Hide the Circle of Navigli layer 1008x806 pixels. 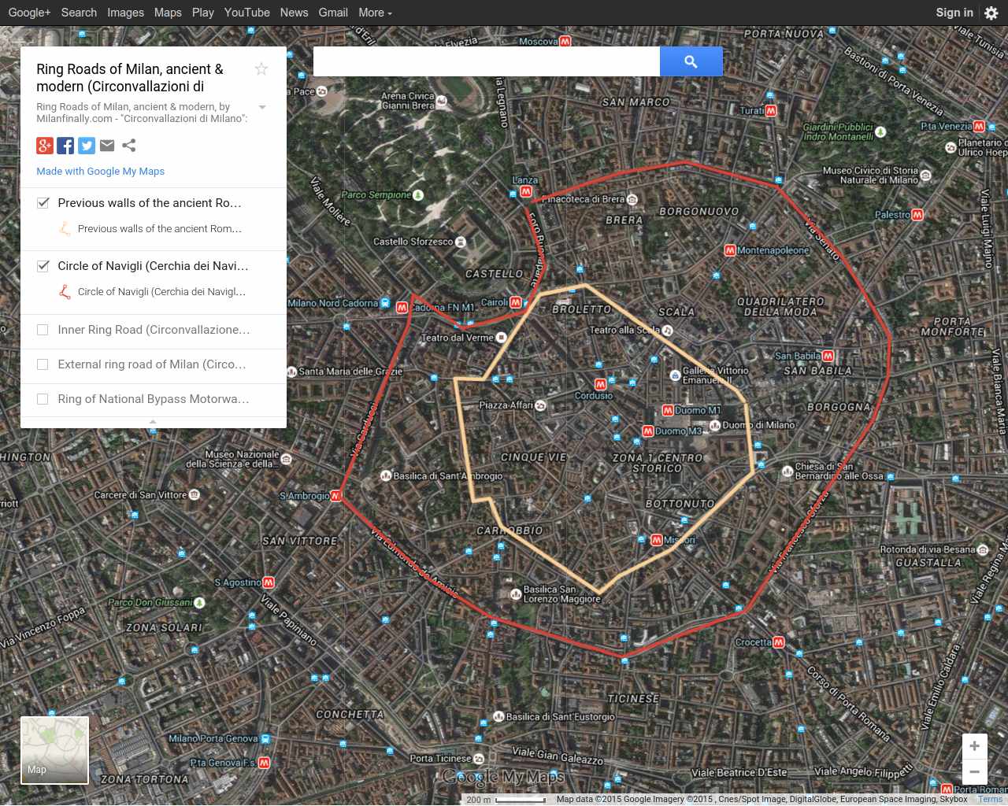point(43,265)
